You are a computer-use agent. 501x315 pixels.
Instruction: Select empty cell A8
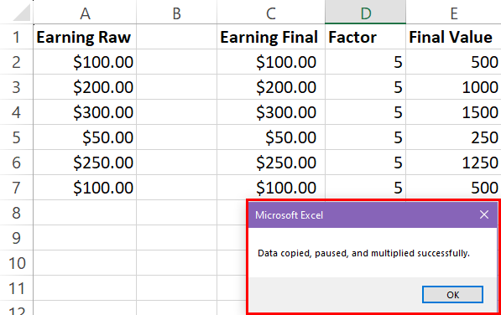pyautogui.click(x=85, y=213)
